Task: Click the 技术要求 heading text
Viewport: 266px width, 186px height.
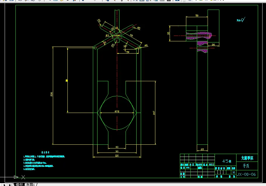Action: (45, 152)
